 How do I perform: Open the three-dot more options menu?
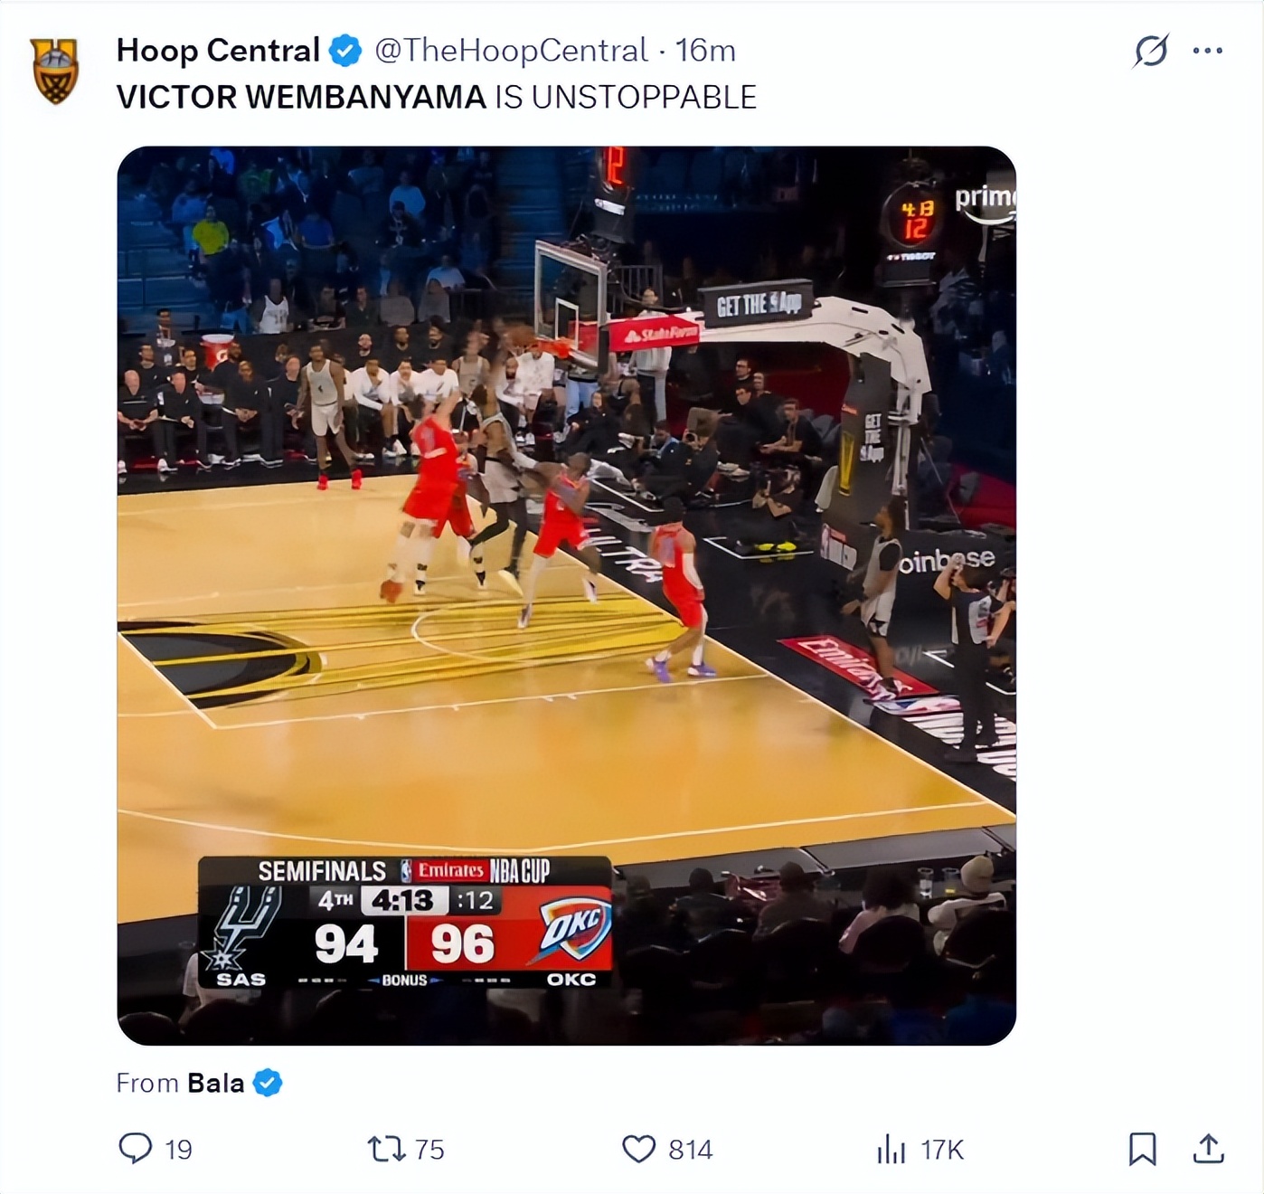[1208, 51]
